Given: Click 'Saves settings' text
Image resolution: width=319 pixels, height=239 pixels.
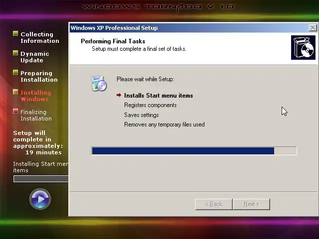Looking at the screenshot, I should click(142, 115).
